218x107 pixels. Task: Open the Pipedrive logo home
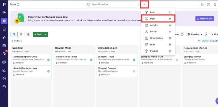(4, 4)
